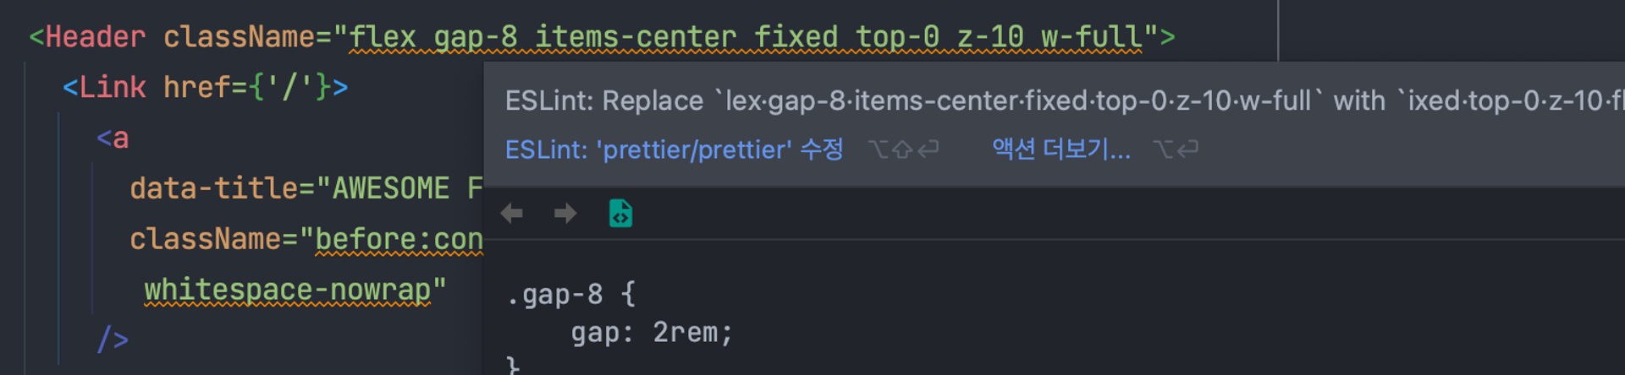Click the back arrow in documentation popup
The width and height of the screenshot is (1625, 375).
pos(512,214)
